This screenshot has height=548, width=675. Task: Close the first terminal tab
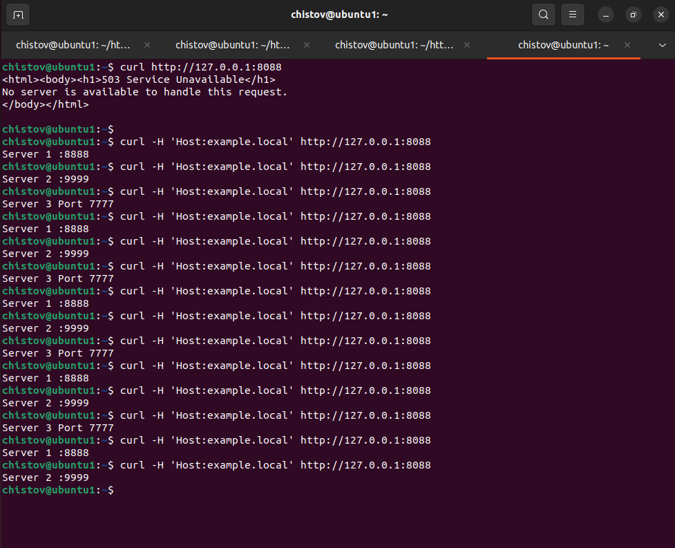pyautogui.click(x=146, y=44)
